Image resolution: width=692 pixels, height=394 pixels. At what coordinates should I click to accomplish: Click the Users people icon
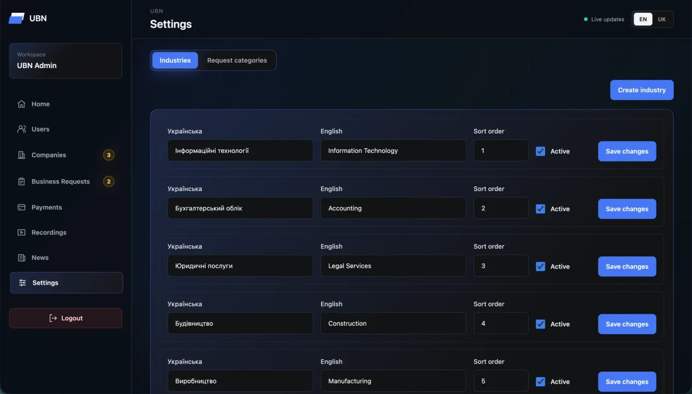[21, 129]
